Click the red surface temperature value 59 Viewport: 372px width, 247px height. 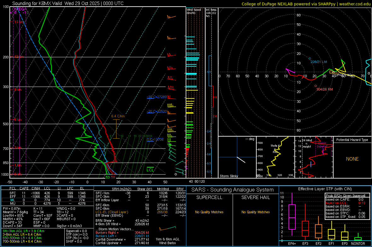click(x=113, y=177)
